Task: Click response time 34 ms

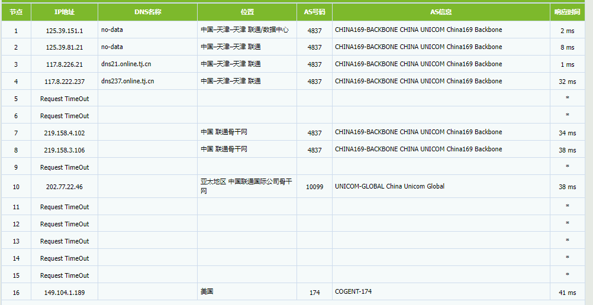Action: click(x=568, y=133)
